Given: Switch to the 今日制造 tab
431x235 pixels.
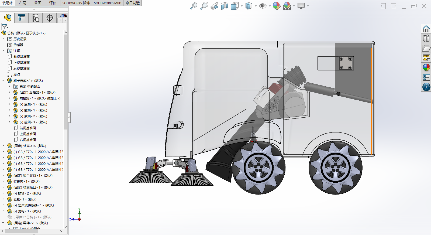Looking at the screenshot, I should click(x=133, y=3).
